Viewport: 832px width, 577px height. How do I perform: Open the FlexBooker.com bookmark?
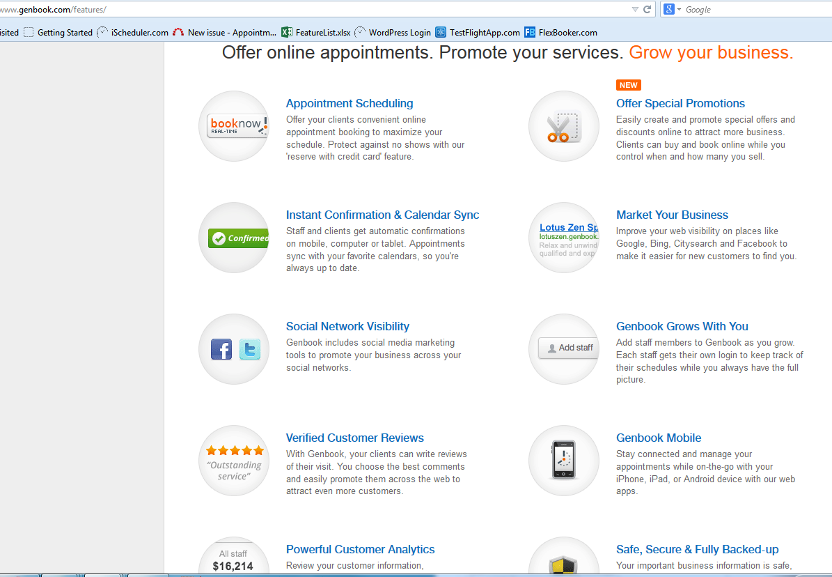point(561,33)
